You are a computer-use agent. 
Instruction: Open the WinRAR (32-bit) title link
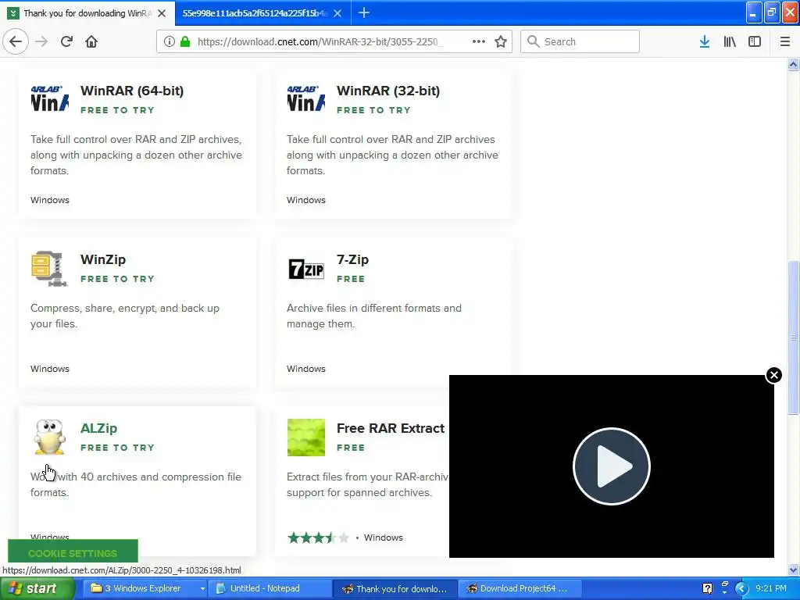[x=387, y=91]
